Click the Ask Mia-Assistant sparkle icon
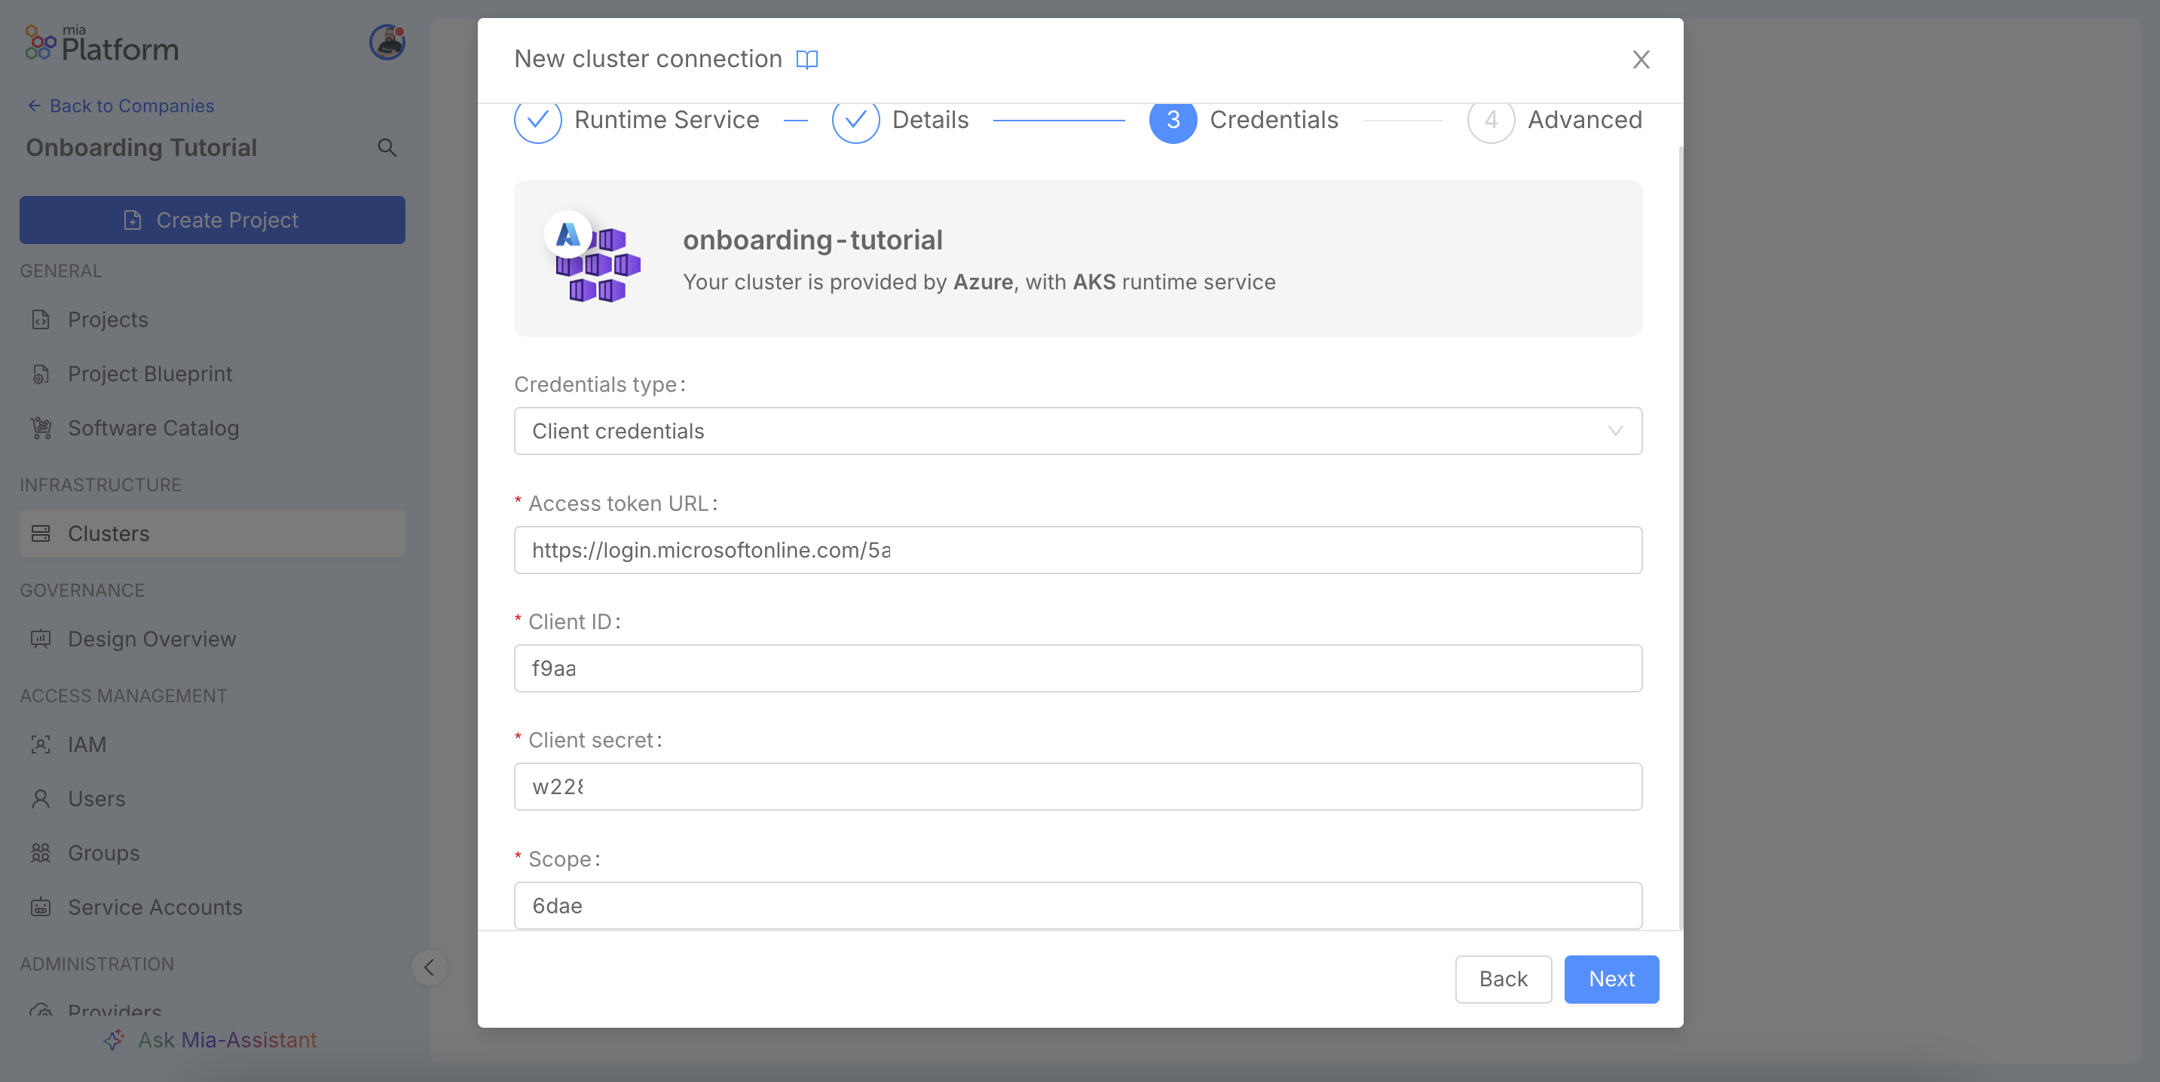This screenshot has height=1082, width=2160. [x=115, y=1040]
